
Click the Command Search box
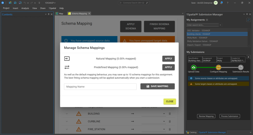(x=133, y=3)
